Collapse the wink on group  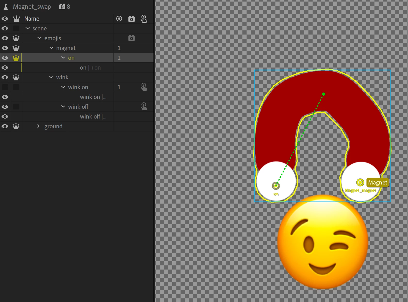tap(63, 87)
